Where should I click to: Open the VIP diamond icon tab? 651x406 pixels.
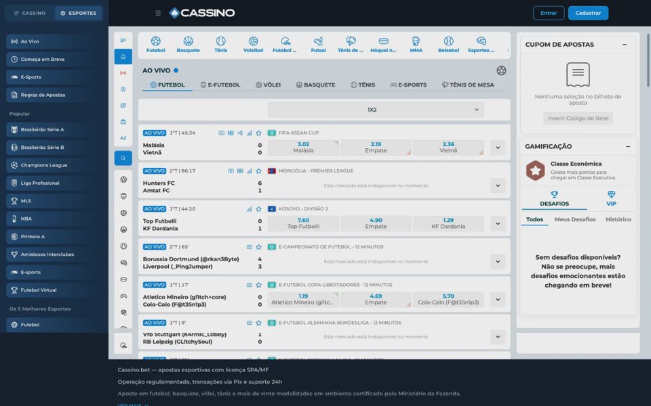(611, 198)
